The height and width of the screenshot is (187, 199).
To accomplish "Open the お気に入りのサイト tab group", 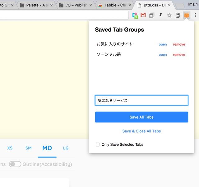I will tap(163, 44).
